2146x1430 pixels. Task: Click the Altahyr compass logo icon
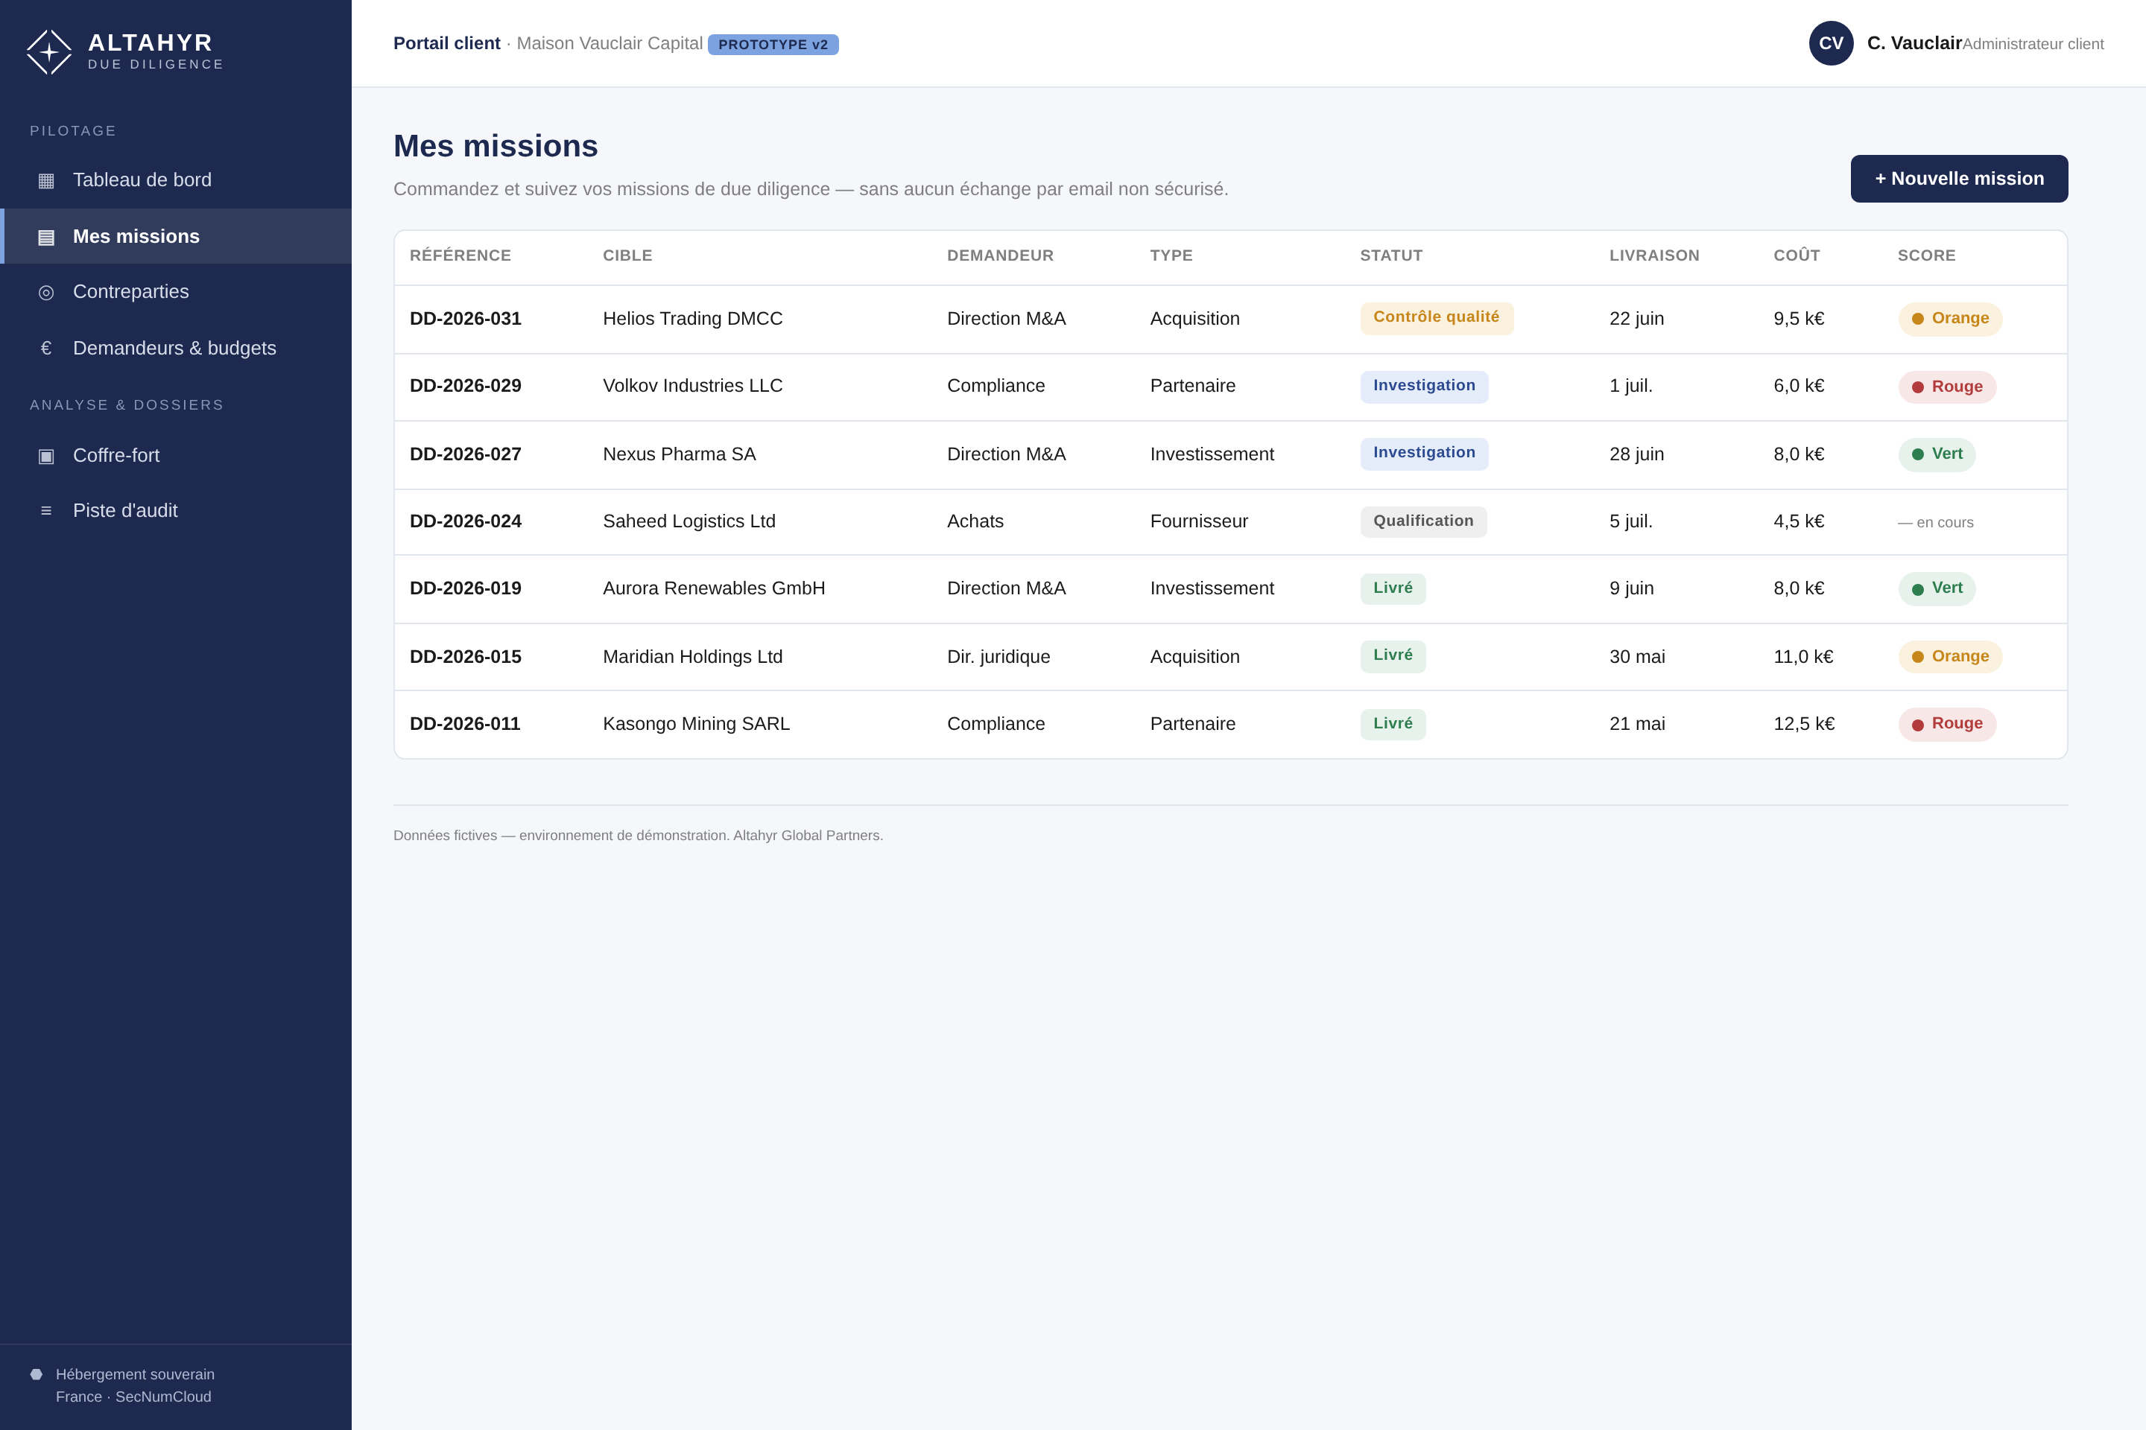point(49,52)
